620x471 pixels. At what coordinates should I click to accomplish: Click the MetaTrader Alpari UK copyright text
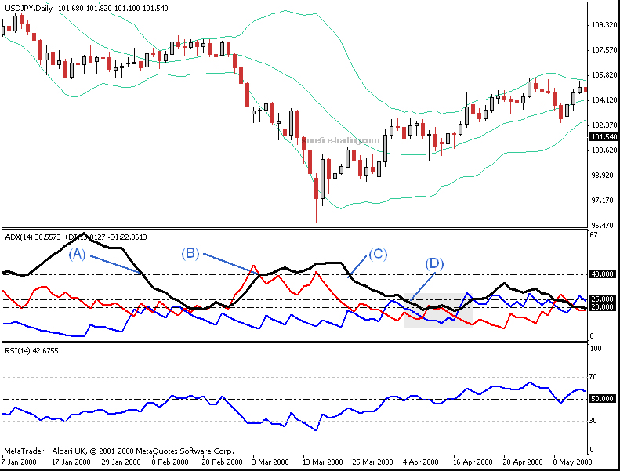119,451
